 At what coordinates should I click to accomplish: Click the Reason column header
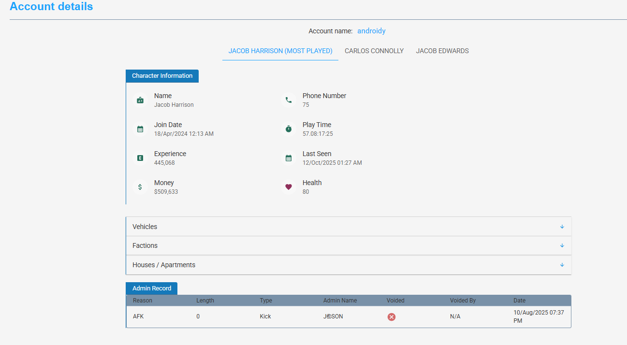143,301
